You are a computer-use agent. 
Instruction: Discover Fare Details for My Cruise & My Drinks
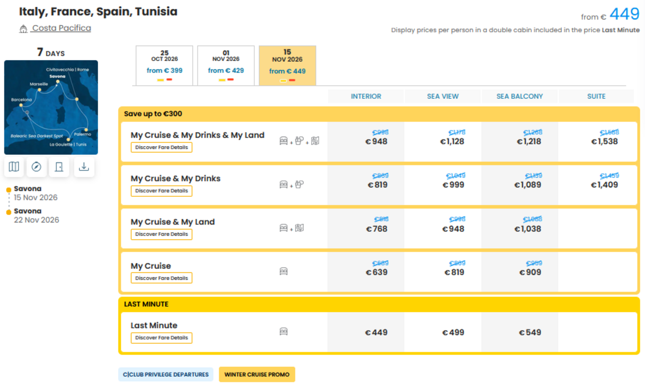click(161, 191)
